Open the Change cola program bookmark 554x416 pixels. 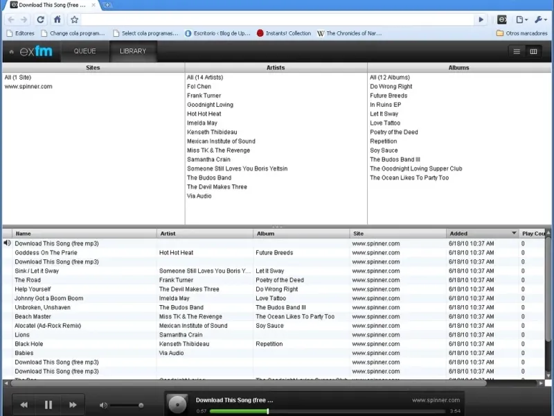[x=73, y=33]
